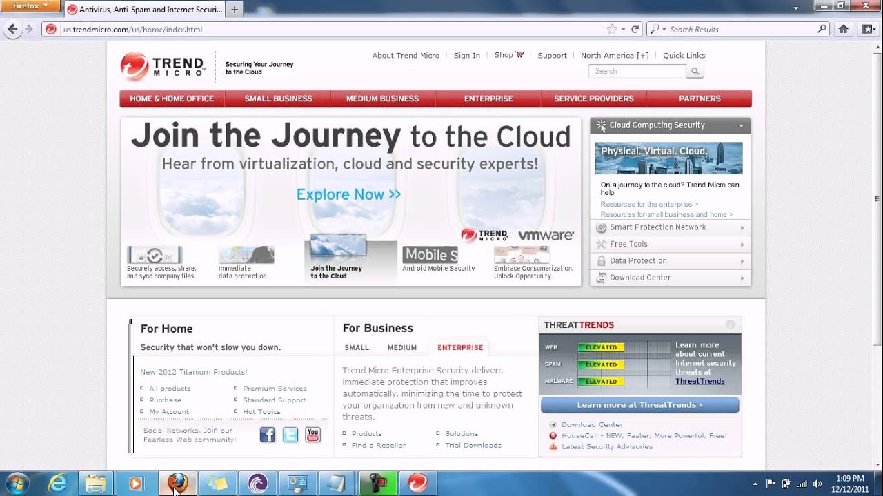Open the Service Providers menu

click(593, 99)
